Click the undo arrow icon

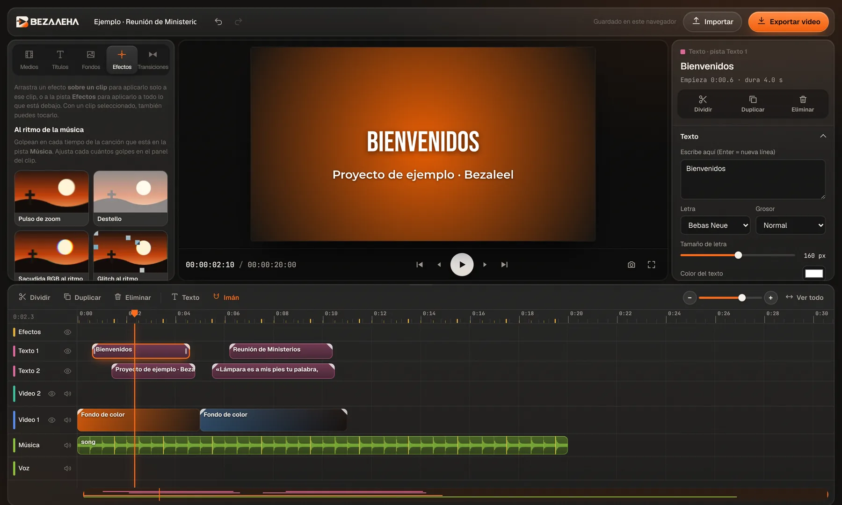(218, 22)
